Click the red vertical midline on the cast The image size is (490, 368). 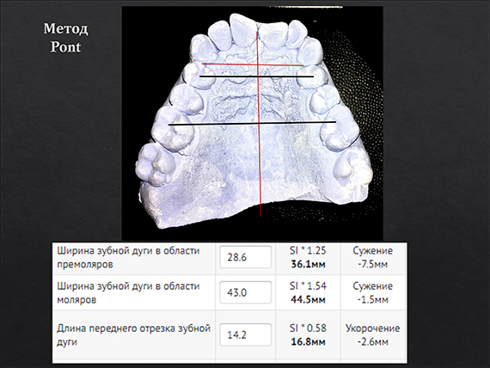[259, 124]
